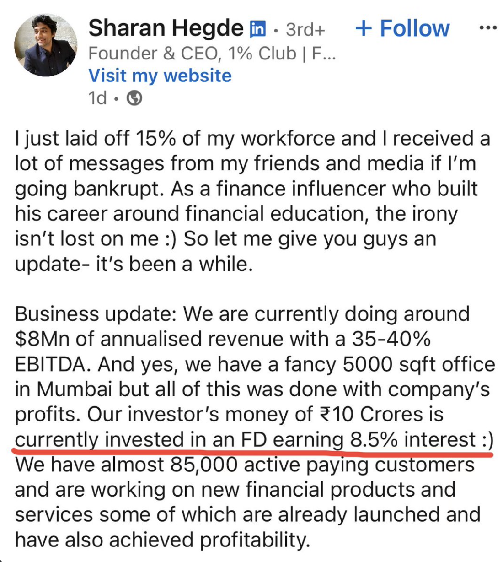Click the 1d post timestamp
The height and width of the screenshot is (562, 503).
pyautogui.click(x=97, y=98)
